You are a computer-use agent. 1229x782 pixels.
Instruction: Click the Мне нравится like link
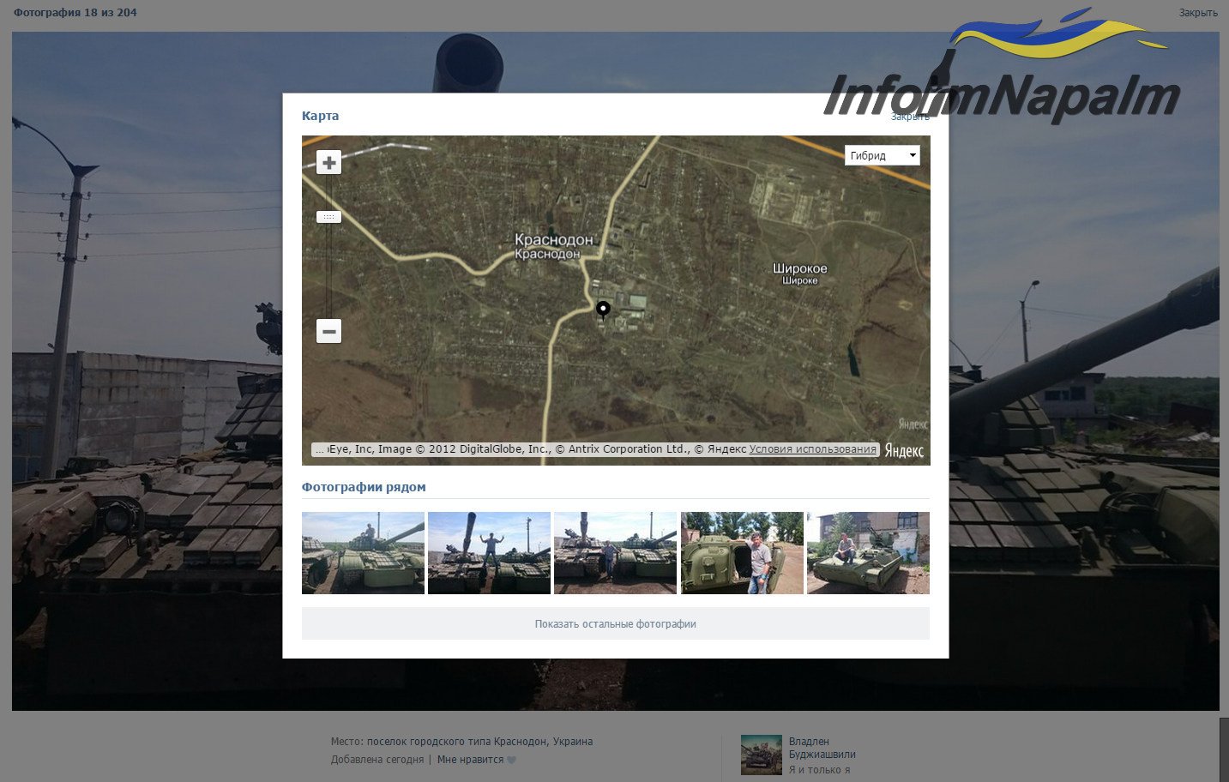pyautogui.click(x=470, y=760)
